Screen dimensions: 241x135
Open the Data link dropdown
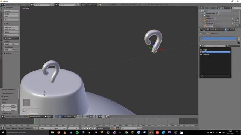coord(233,46)
